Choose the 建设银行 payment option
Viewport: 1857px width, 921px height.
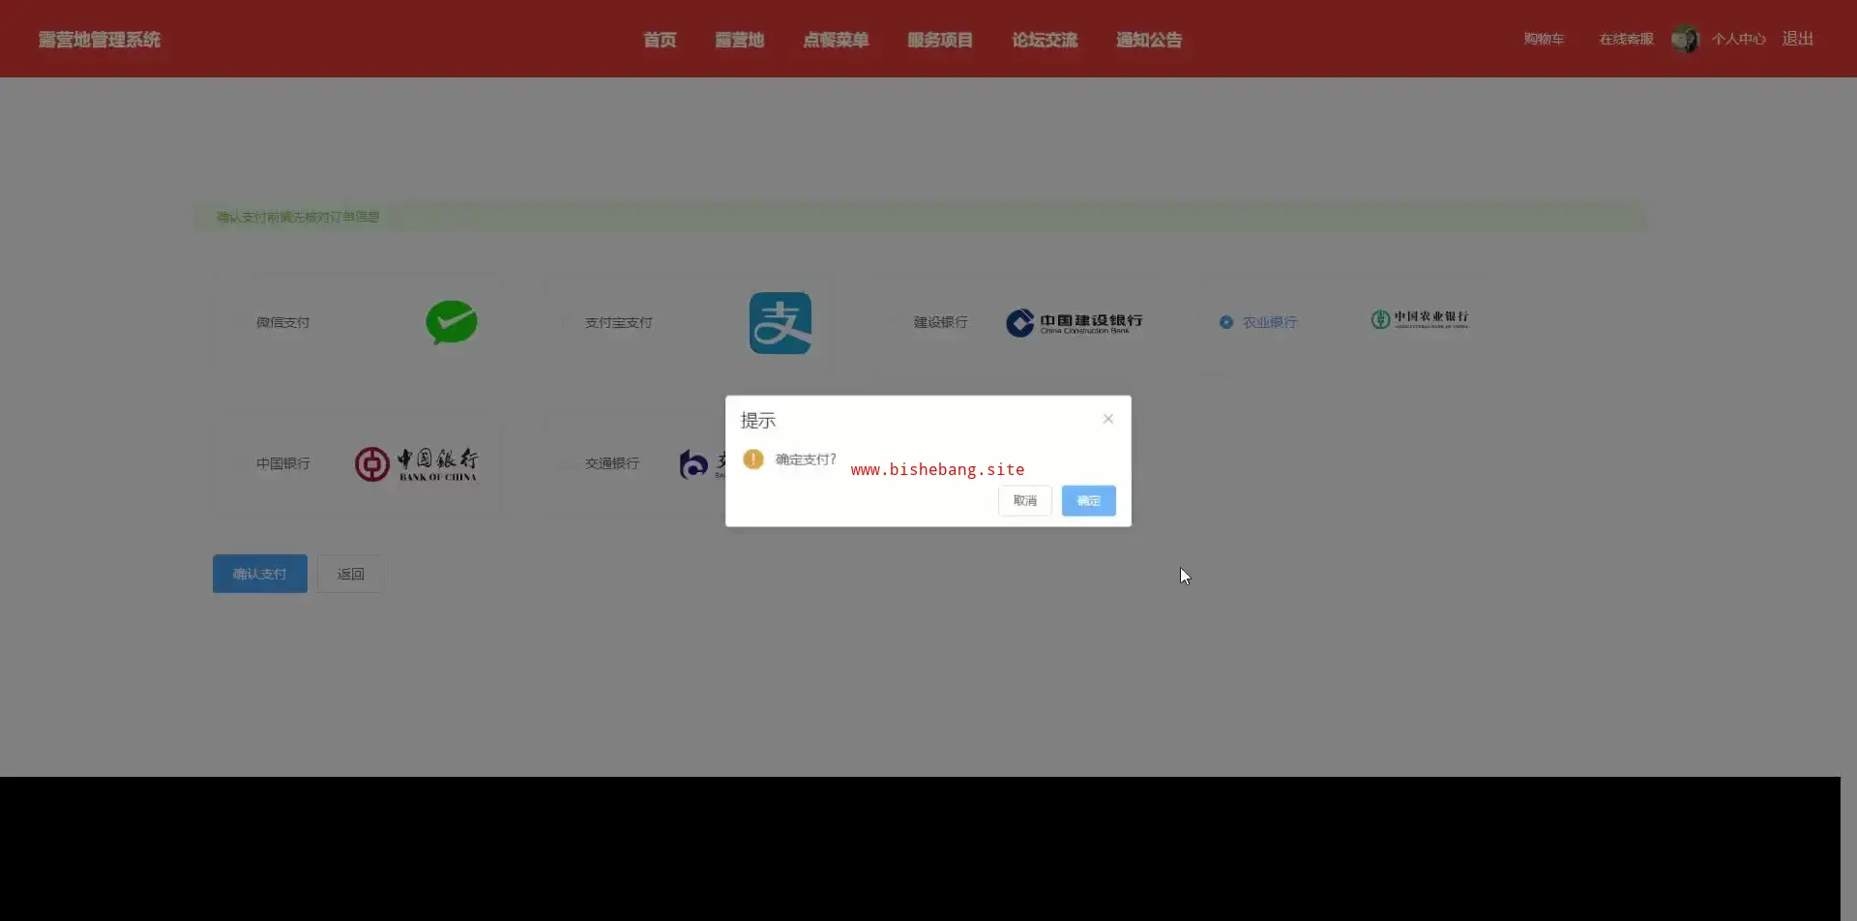(940, 322)
